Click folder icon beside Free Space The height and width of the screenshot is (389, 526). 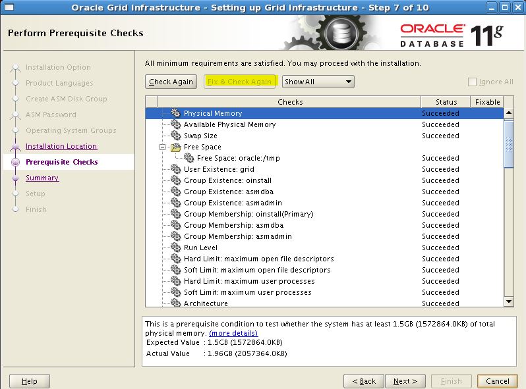coord(175,147)
